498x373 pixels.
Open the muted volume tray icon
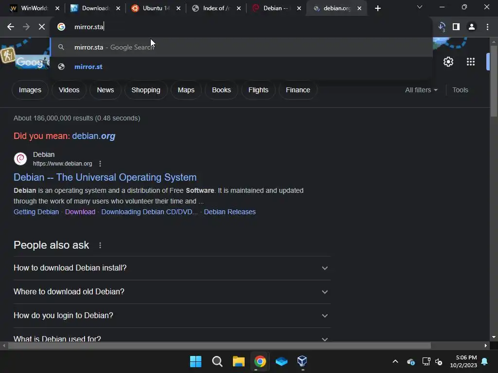point(439,361)
